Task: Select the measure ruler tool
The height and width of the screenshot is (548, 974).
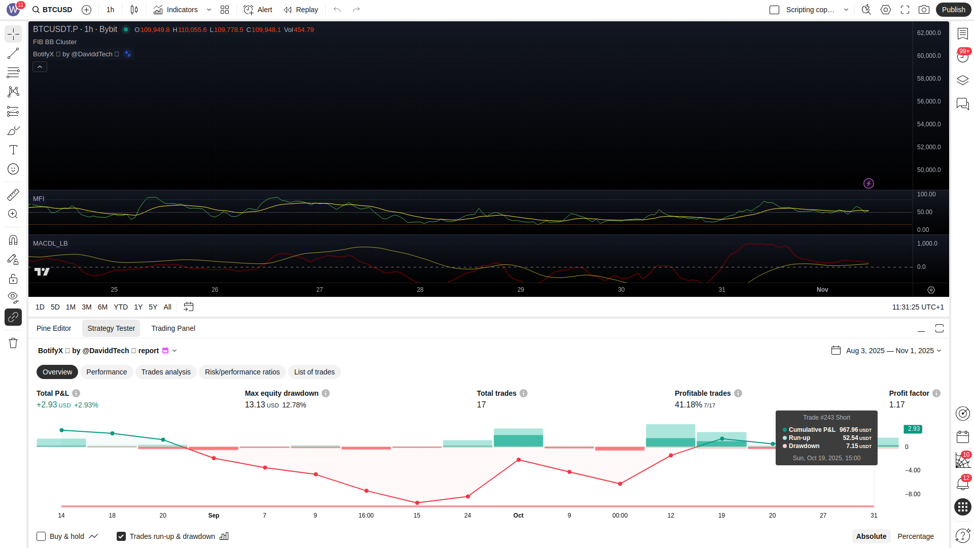Action: (13, 194)
